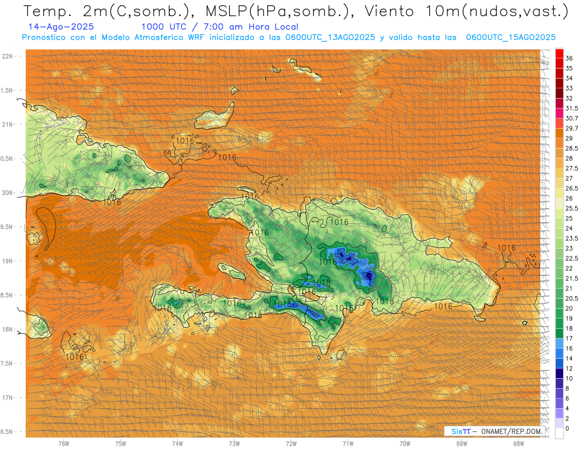
Task: Click the '22N' latitude axis label
Action: point(7,56)
